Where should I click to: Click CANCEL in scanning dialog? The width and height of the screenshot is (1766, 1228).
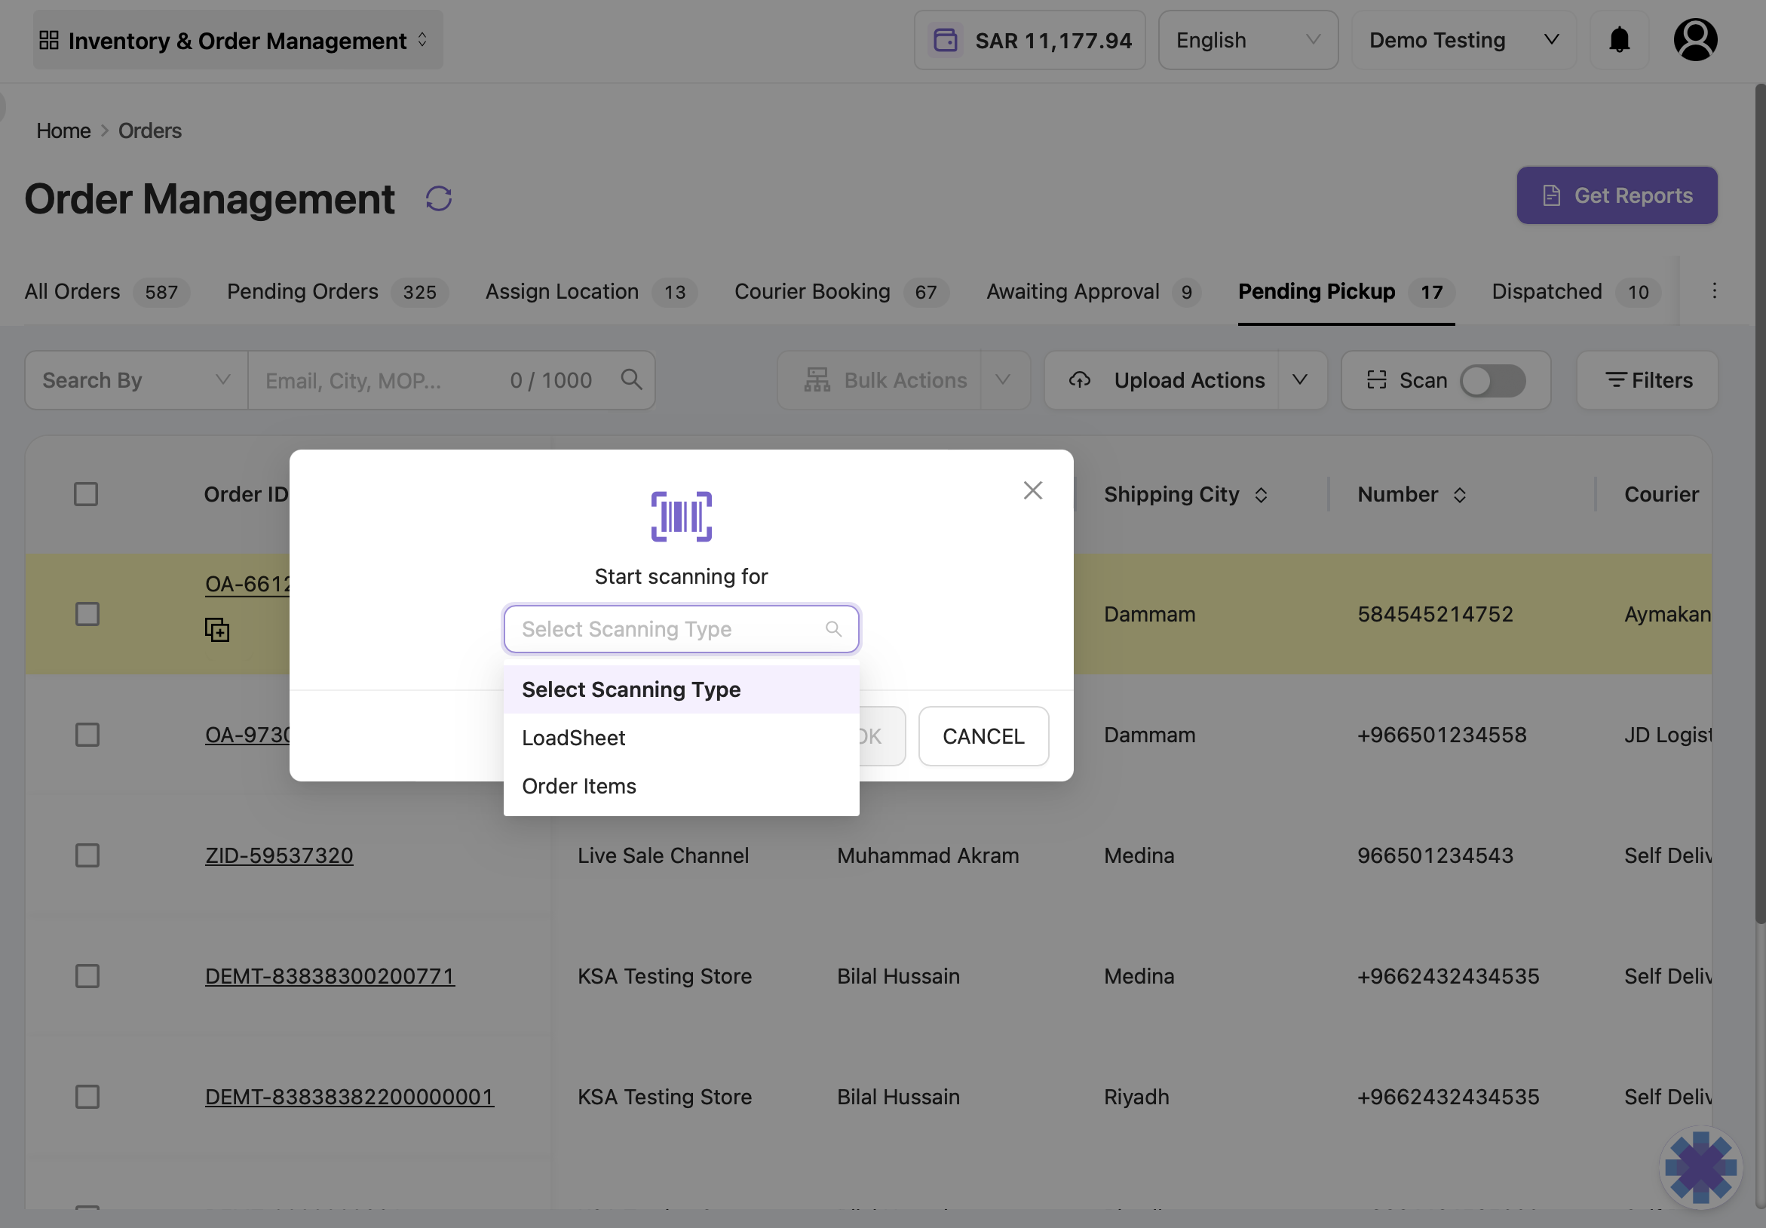[983, 736]
